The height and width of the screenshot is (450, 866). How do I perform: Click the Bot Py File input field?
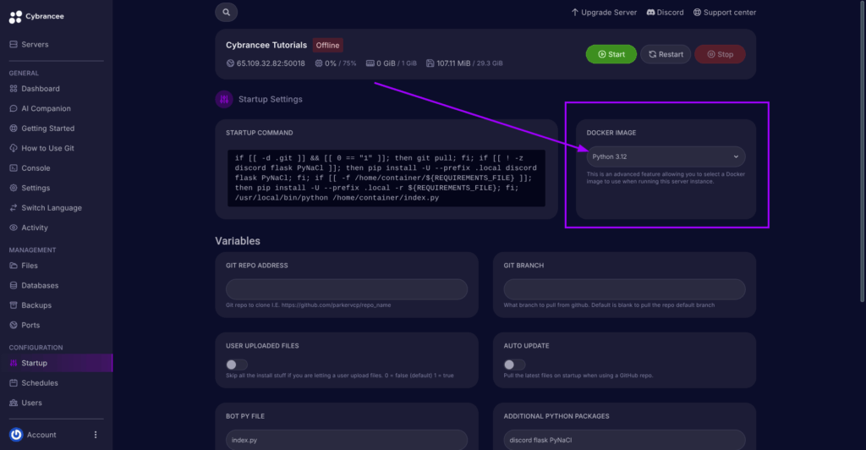click(x=346, y=440)
